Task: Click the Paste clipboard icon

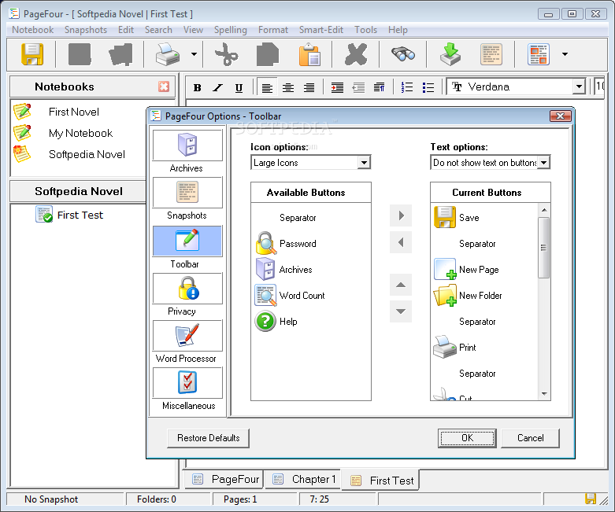Action: pos(309,54)
